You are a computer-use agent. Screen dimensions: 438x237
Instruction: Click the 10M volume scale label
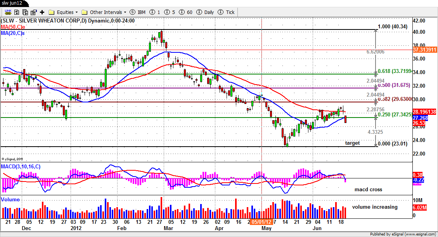pyautogui.click(x=417, y=201)
